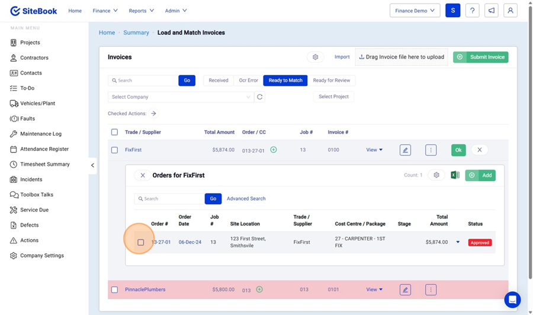Open three-dot menu for PinnaclePlumbers invoice
Viewport: 533px width, 315px height.
(431, 290)
